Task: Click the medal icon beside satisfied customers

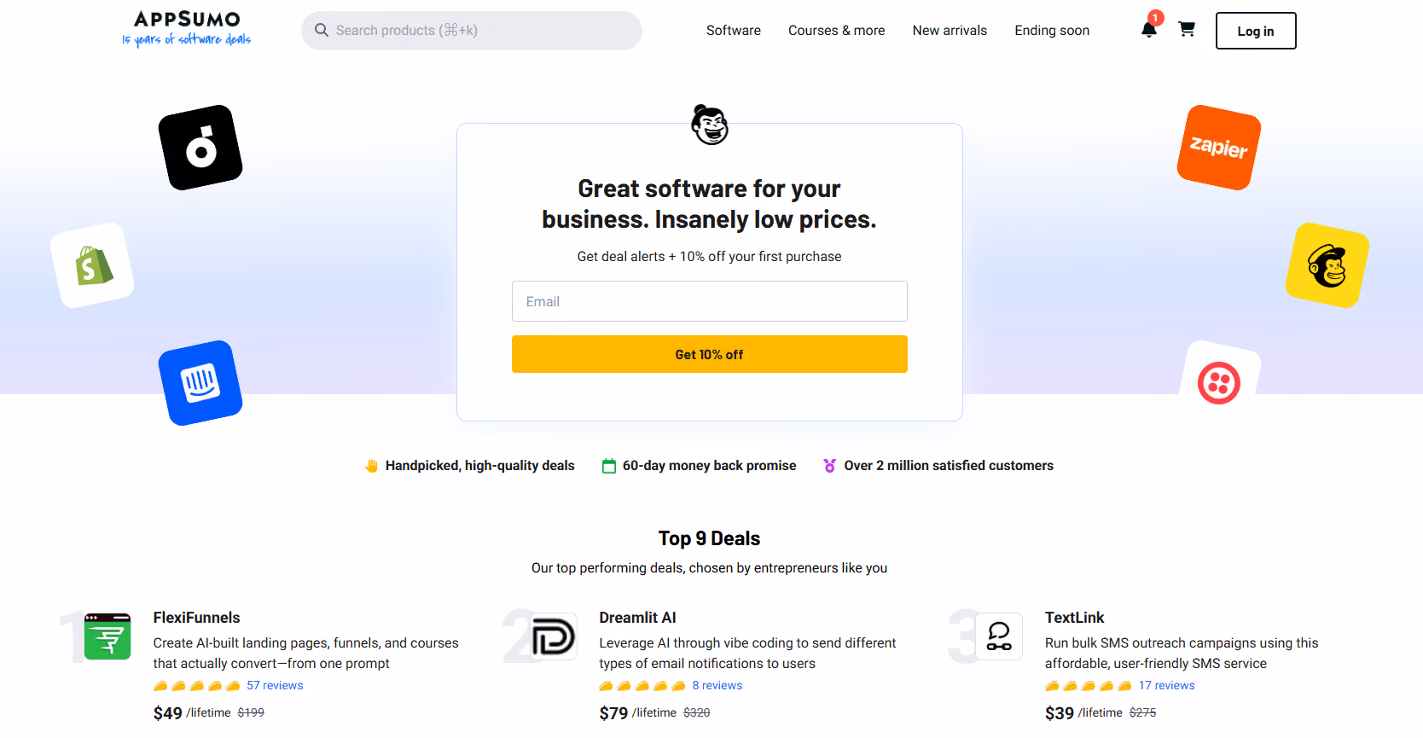Action: [x=829, y=466]
